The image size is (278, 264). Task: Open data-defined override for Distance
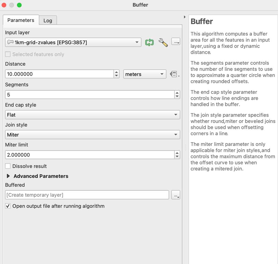(x=174, y=74)
